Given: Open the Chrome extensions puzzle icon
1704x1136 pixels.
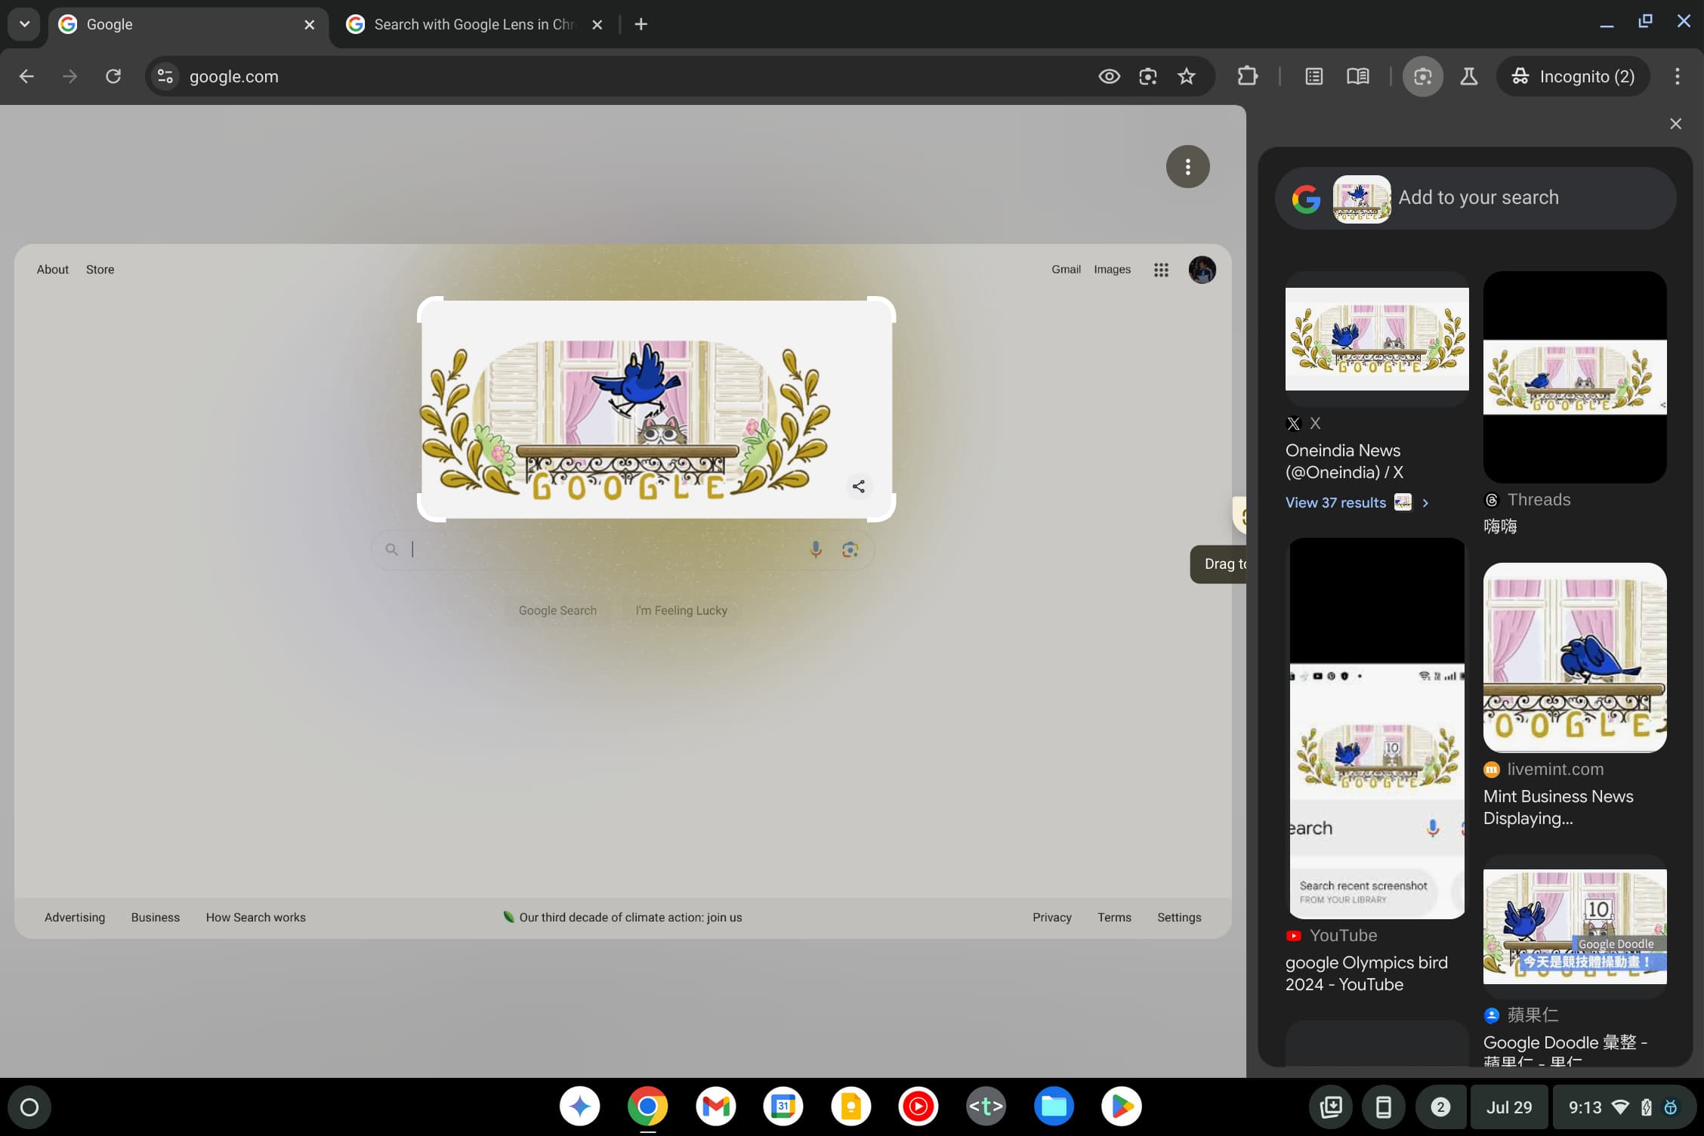Looking at the screenshot, I should click(1248, 76).
